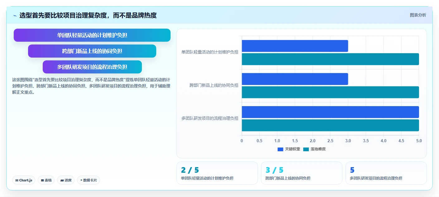The image size is (439, 197).
Task: Toggle 落地难度 legend color box
Action: point(306,149)
